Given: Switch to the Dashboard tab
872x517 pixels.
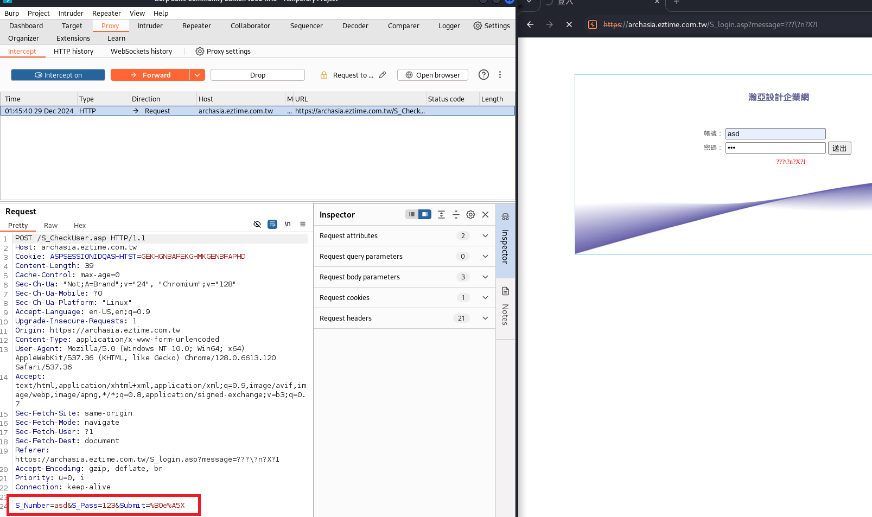Looking at the screenshot, I should pyautogui.click(x=26, y=25).
